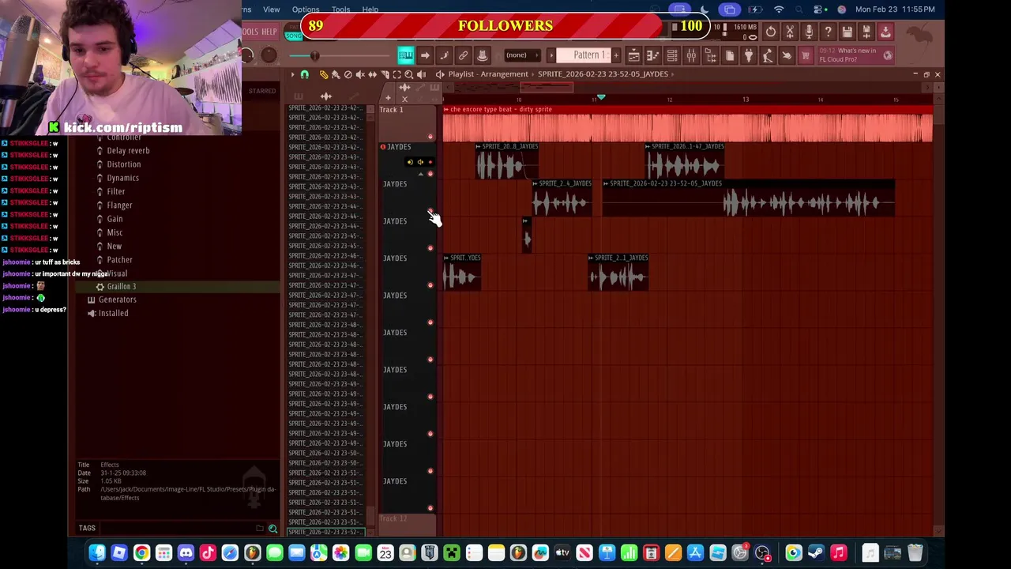Adjust the round master knob

[269, 55]
